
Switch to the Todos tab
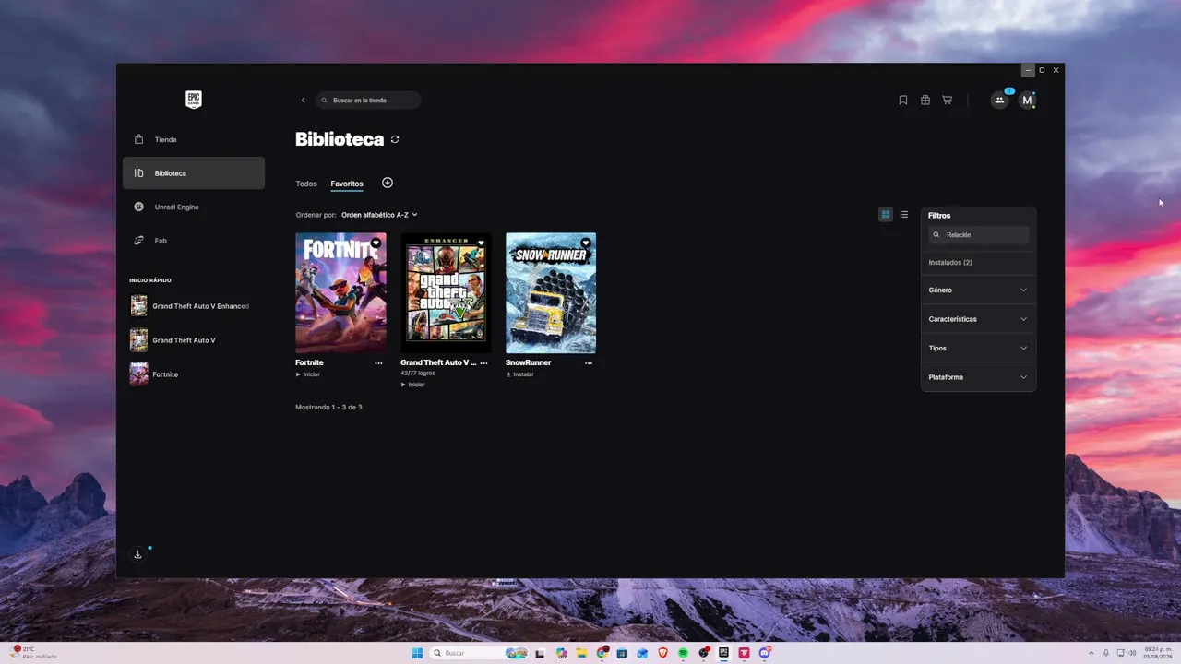point(306,184)
